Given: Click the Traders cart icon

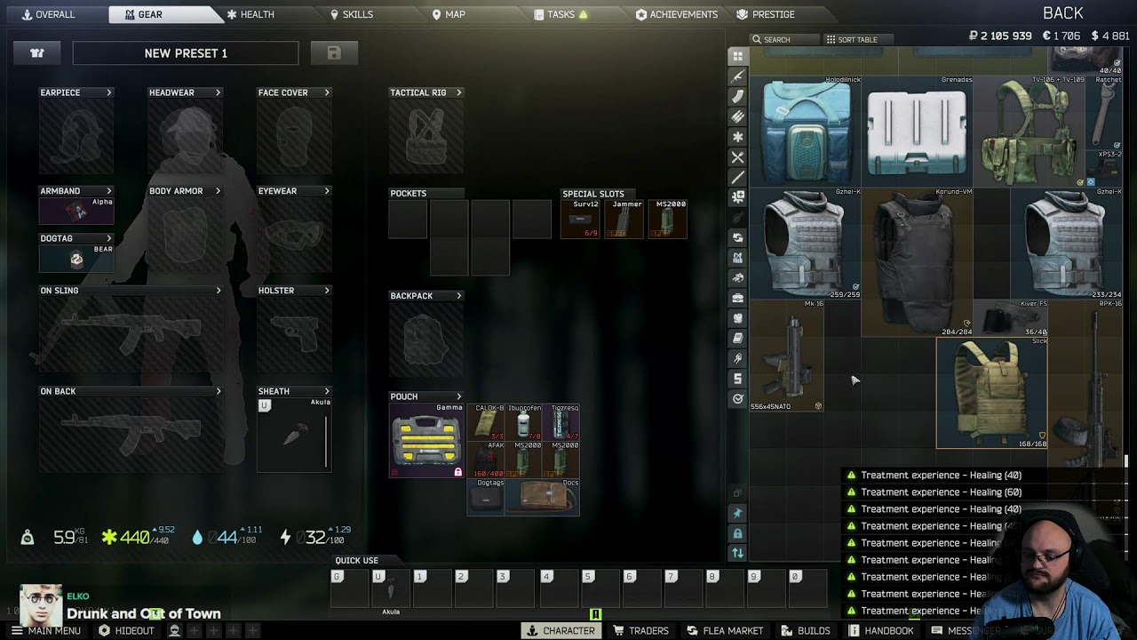Looking at the screenshot, I should tap(619, 630).
